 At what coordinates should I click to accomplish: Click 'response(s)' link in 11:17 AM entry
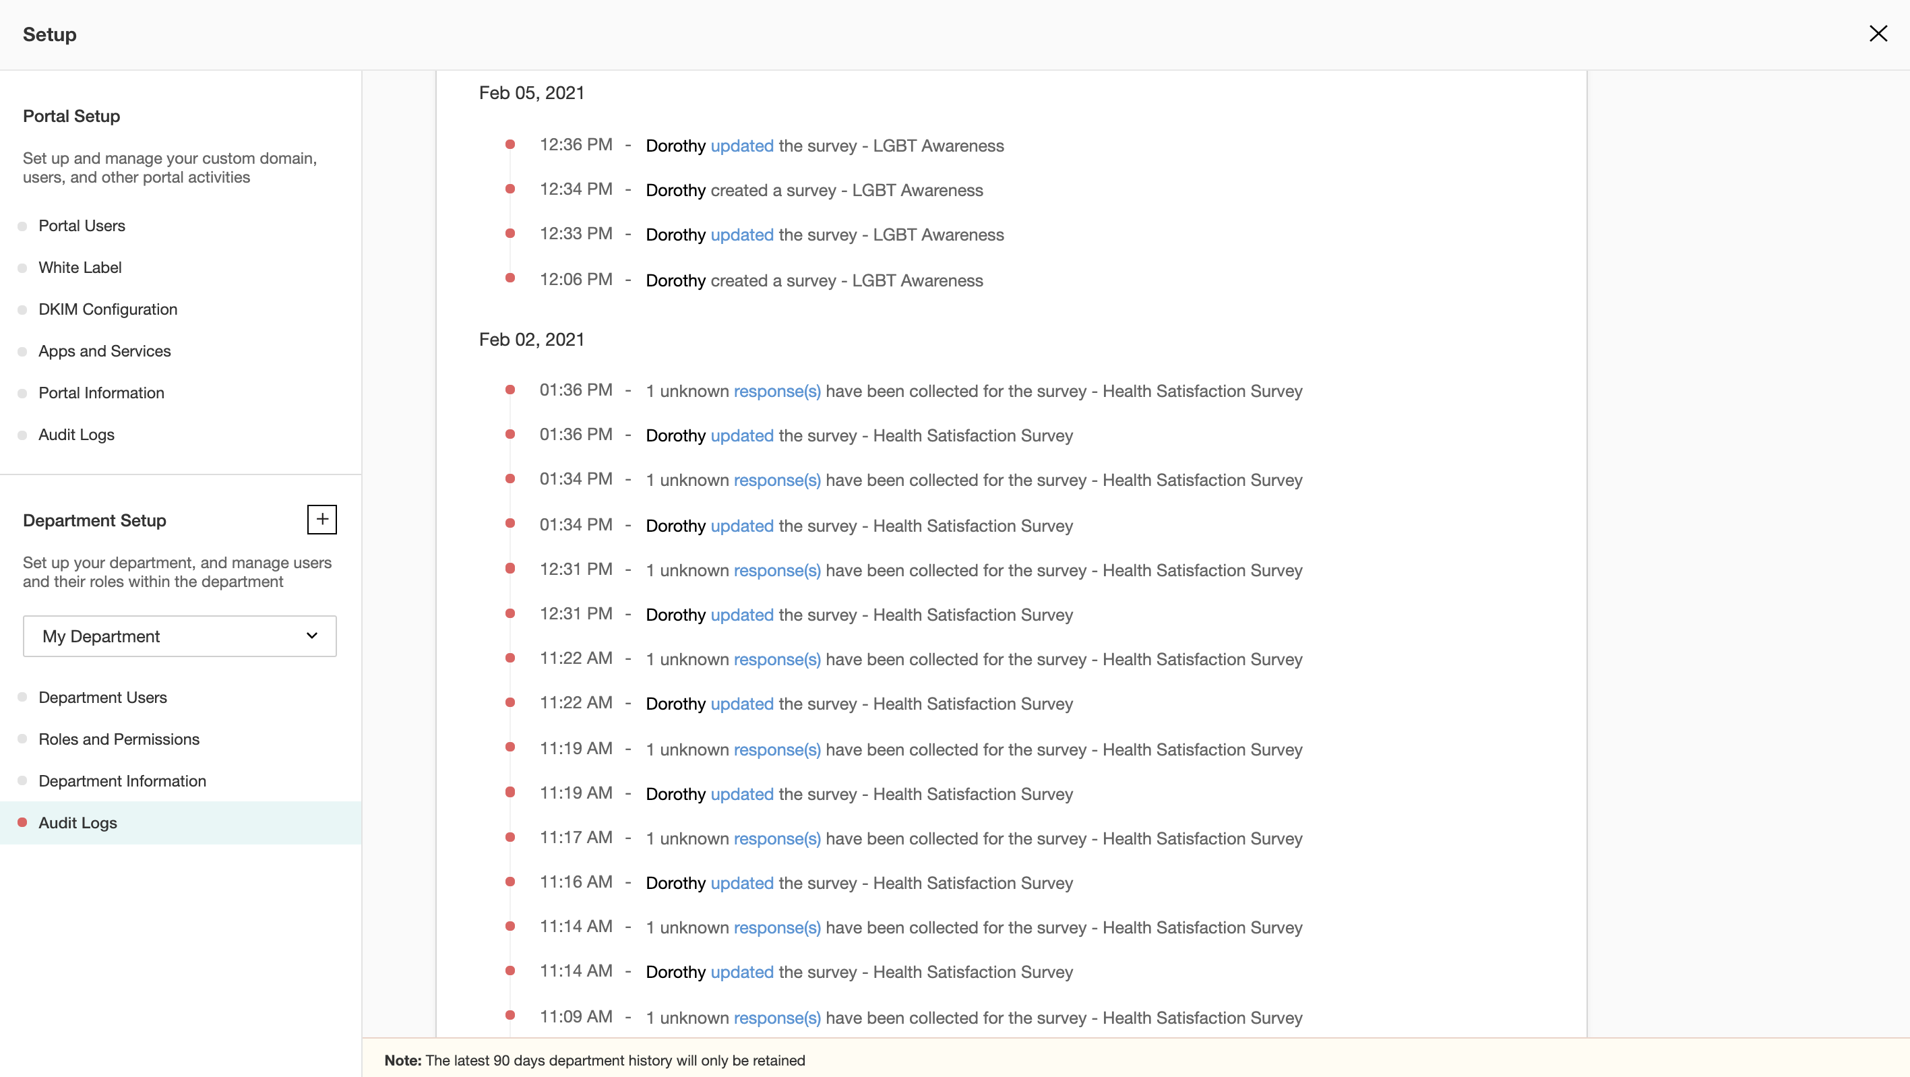(776, 839)
